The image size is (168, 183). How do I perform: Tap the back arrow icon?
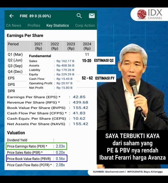(11, 16)
